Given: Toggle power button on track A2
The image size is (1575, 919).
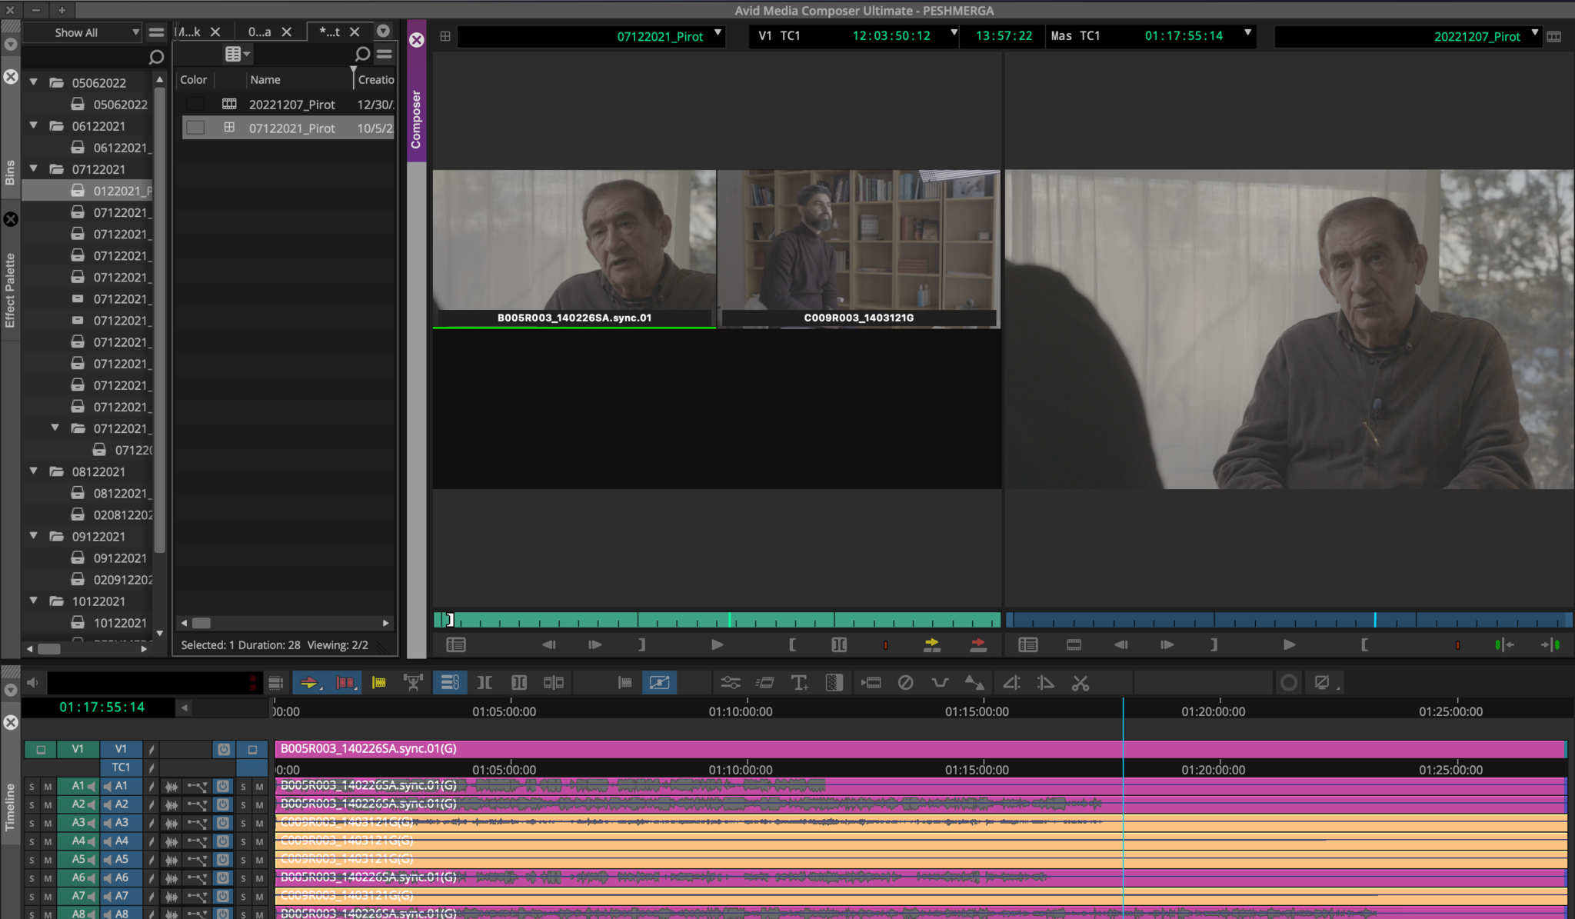Looking at the screenshot, I should click(x=223, y=804).
